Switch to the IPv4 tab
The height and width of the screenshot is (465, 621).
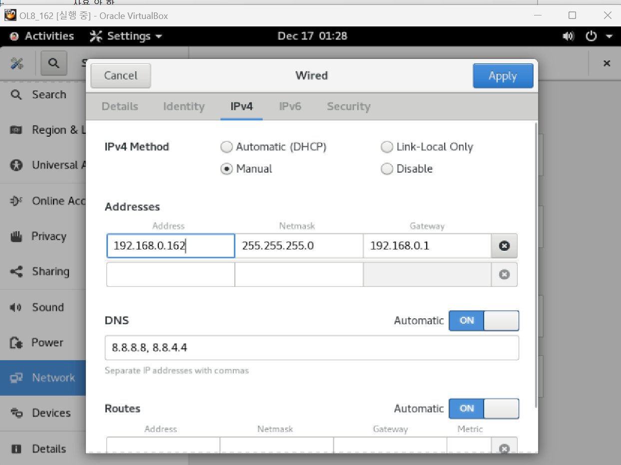pyautogui.click(x=241, y=106)
